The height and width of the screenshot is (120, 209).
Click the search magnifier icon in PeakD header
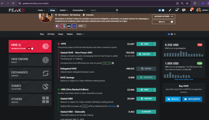(117, 10)
